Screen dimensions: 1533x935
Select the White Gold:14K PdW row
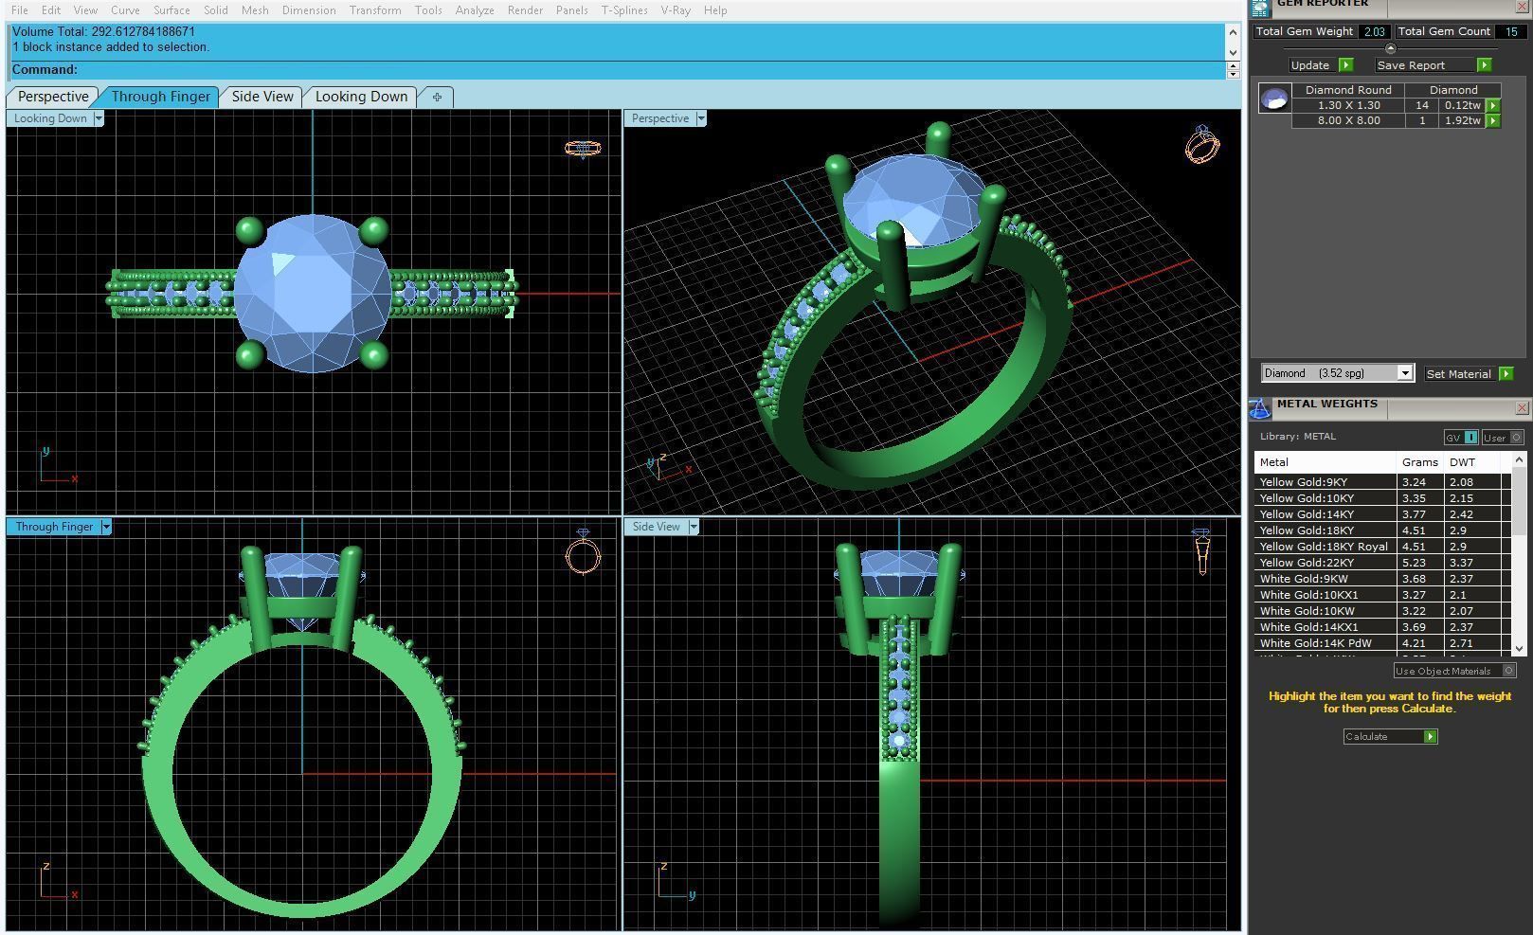(x=1383, y=643)
